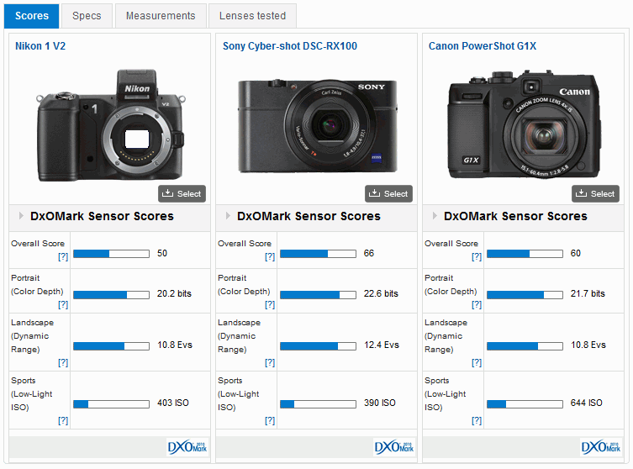The width and height of the screenshot is (633, 469).
Task: Click DxOMark logo under Sony column
Action: [394, 447]
